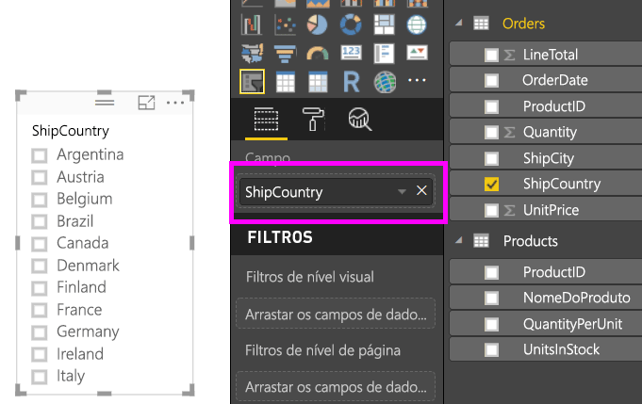Check the UnitsInStock field checkbox

pyautogui.click(x=491, y=350)
